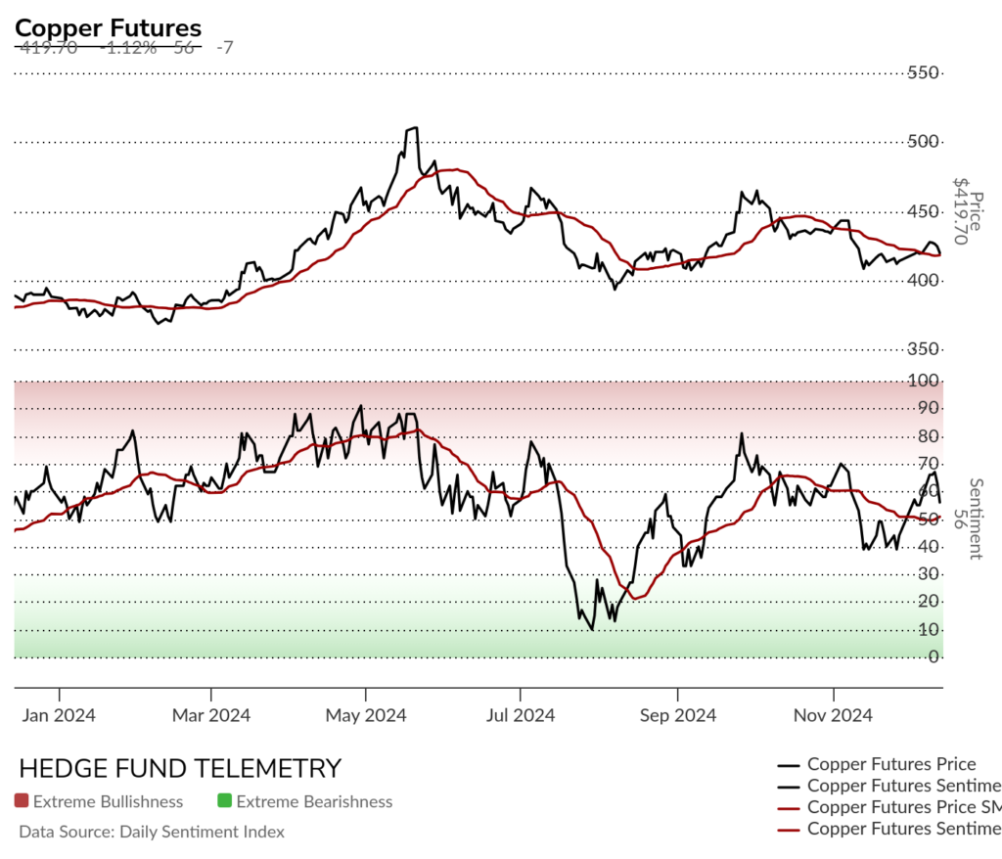Click the Data Source: Daily Sentiment Index text
Screen dimensions: 1002x859
point(152,832)
